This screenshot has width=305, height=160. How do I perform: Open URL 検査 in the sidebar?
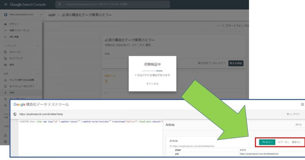click(x=14, y=37)
